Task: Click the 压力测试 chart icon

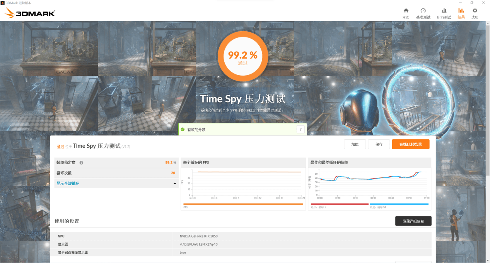Action: (x=443, y=12)
